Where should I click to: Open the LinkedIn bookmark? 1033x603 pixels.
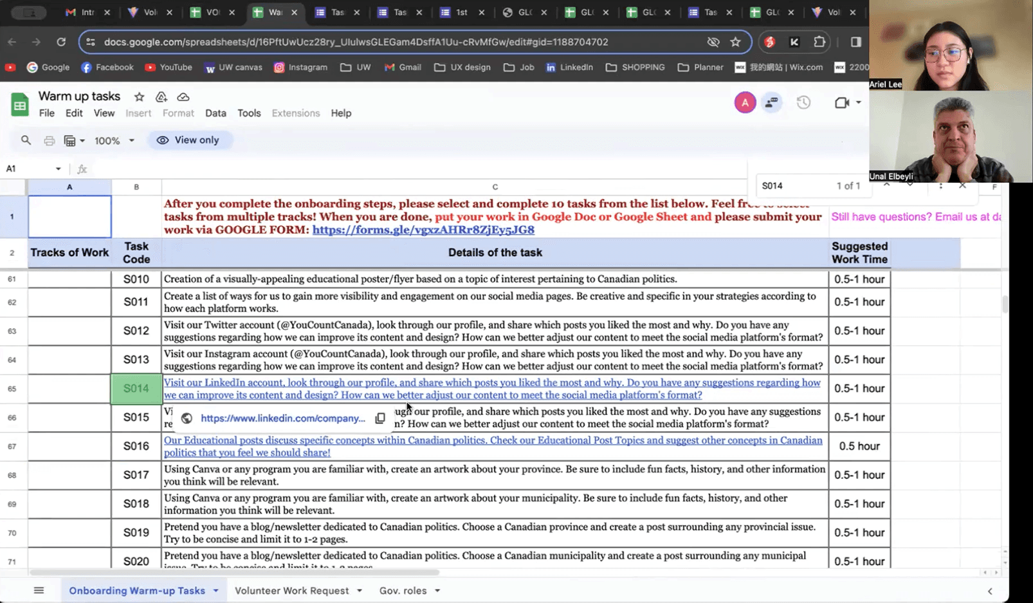coord(569,67)
